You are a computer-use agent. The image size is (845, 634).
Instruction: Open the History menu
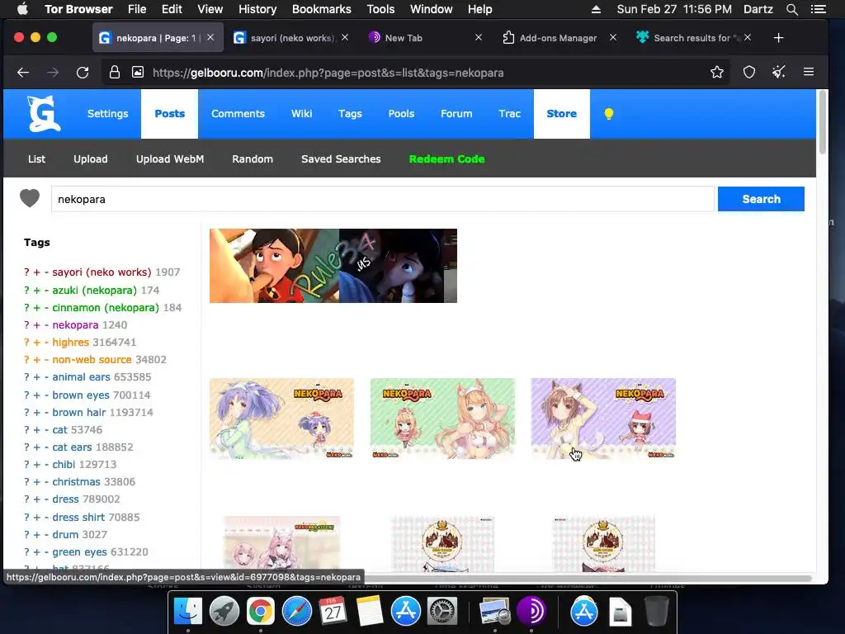tap(257, 9)
